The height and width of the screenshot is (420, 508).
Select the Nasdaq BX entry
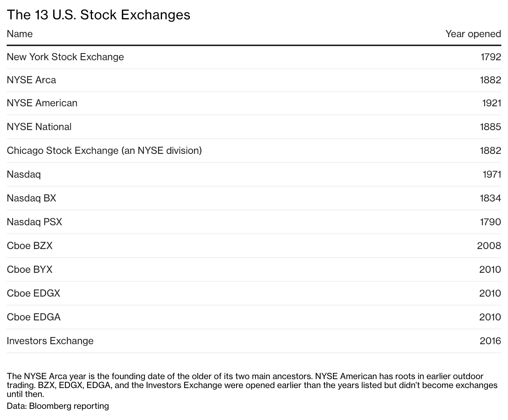31,198
